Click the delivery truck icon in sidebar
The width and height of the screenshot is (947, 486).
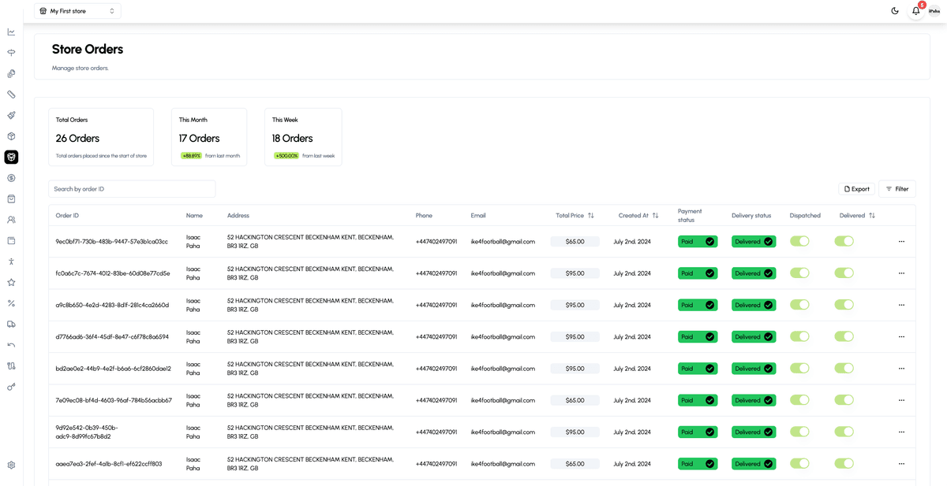(x=11, y=324)
